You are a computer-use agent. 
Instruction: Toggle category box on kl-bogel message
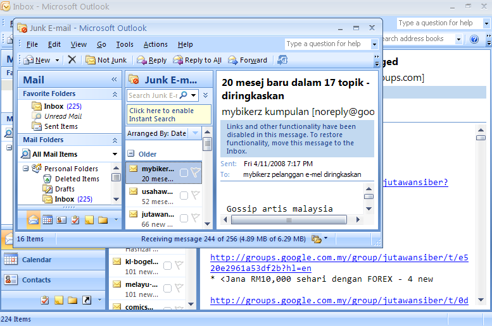click(x=167, y=265)
